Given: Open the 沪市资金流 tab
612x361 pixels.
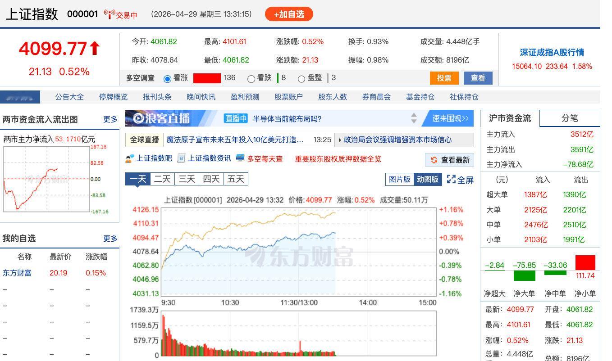Looking at the screenshot, I should click(x=510, y=118).
